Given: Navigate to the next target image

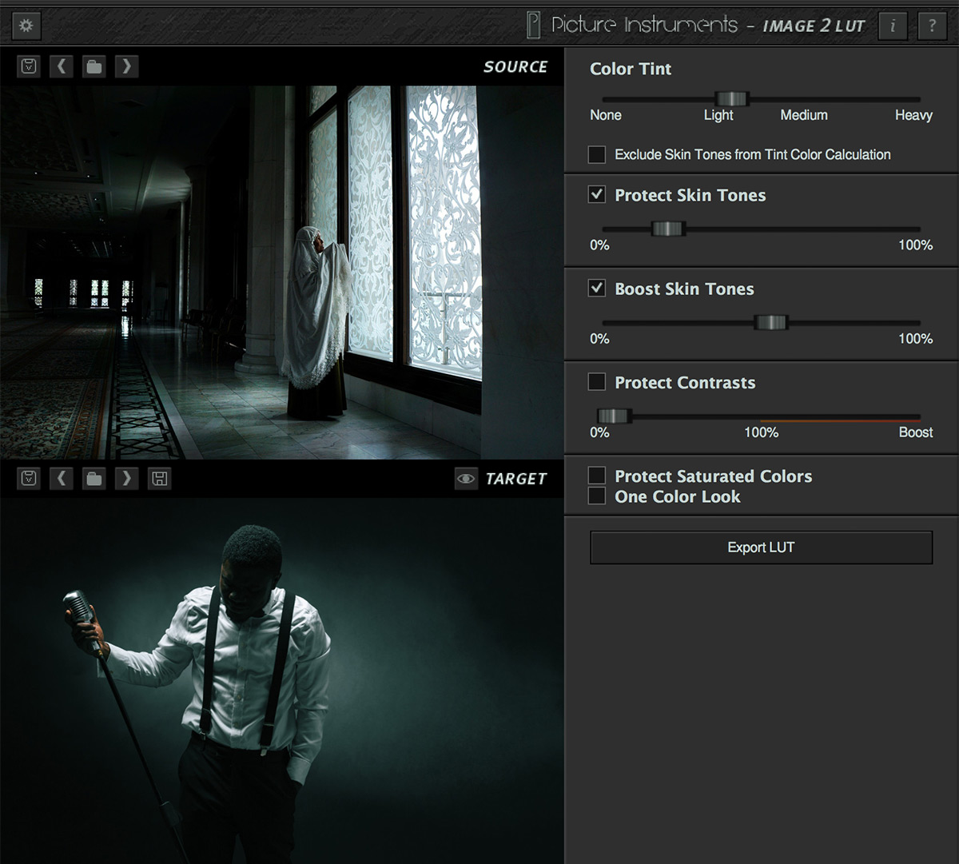Looking at the screenshot, I should pos(126,478).
